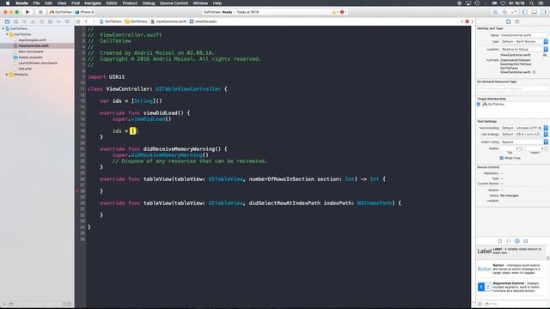The width and height of the screenshot is (550, 309).
Task: Open the Object library
Action: click(517, 241)
